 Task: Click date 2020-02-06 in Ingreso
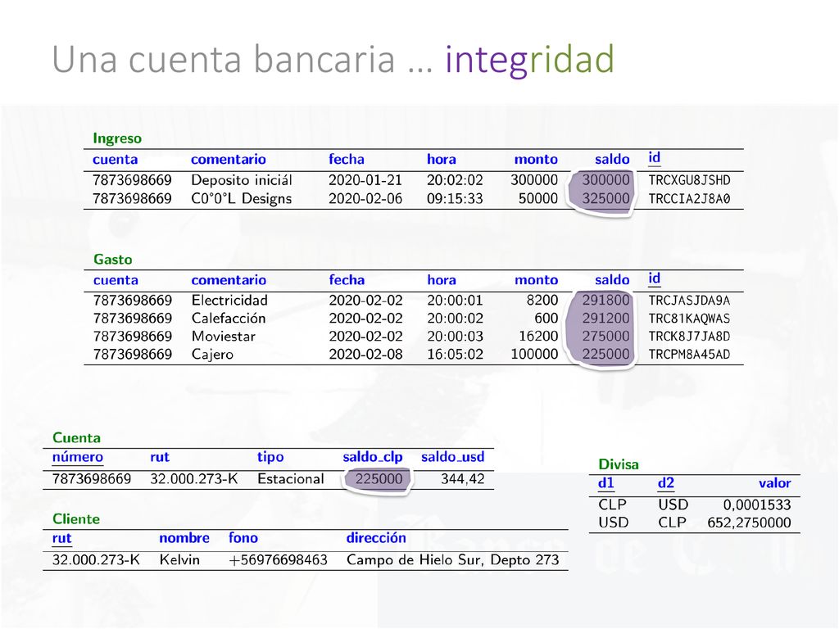click(x=365, y=198)
